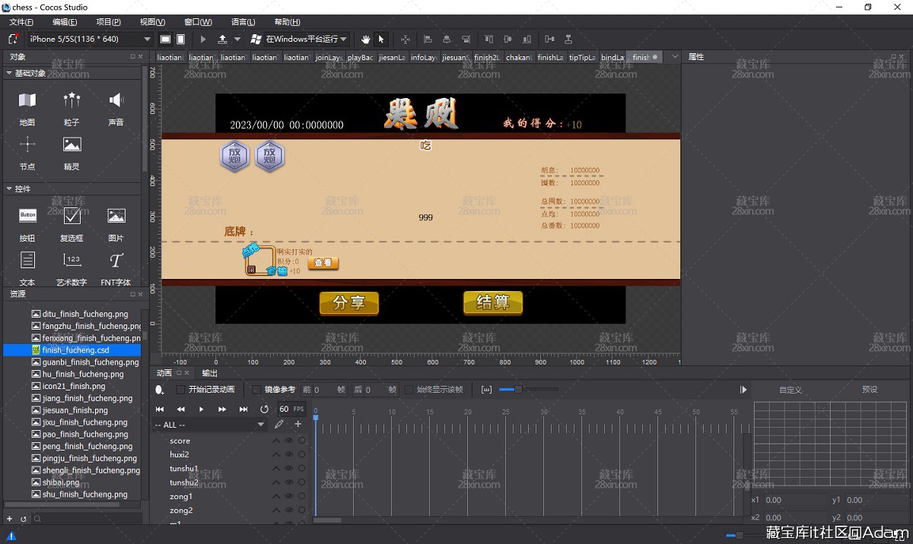
Task: Click the 复选框 checkbox widget icon
Action: (x=72, y=224)
